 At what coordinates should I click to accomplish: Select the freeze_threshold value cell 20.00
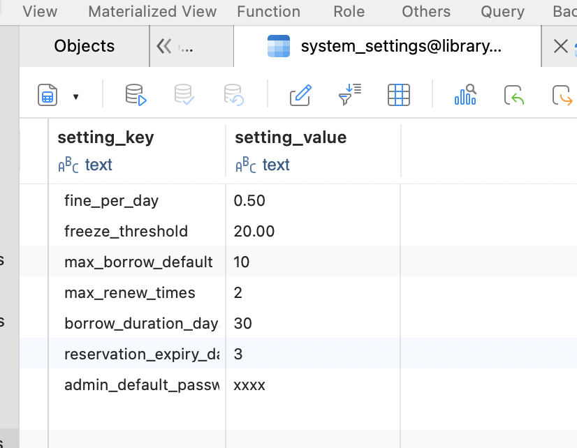tap(254, 231)
